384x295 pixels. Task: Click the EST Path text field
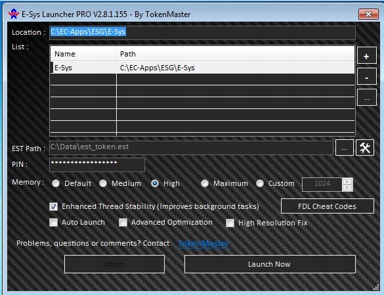coord(191,148)
